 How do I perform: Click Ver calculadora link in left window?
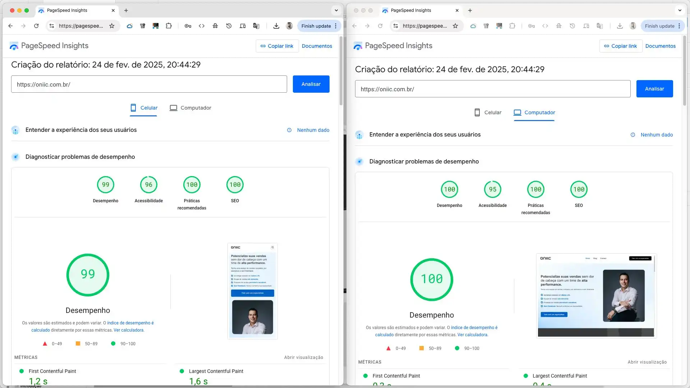(128, 330)
